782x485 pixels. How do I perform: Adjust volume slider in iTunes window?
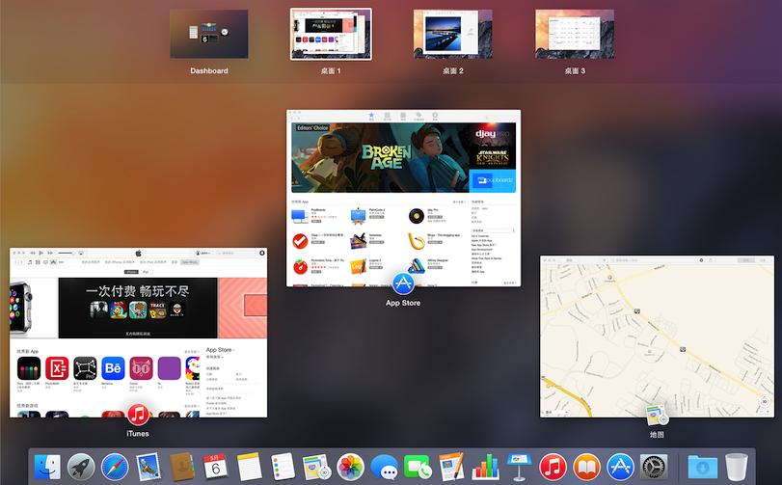pos(66,254)
